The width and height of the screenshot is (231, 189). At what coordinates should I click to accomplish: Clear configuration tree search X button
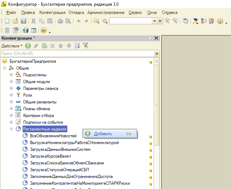157,54
